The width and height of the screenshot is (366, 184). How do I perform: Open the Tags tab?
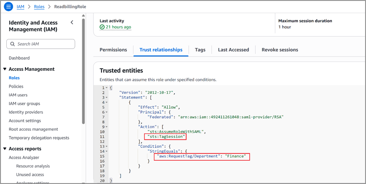point(200,50)
